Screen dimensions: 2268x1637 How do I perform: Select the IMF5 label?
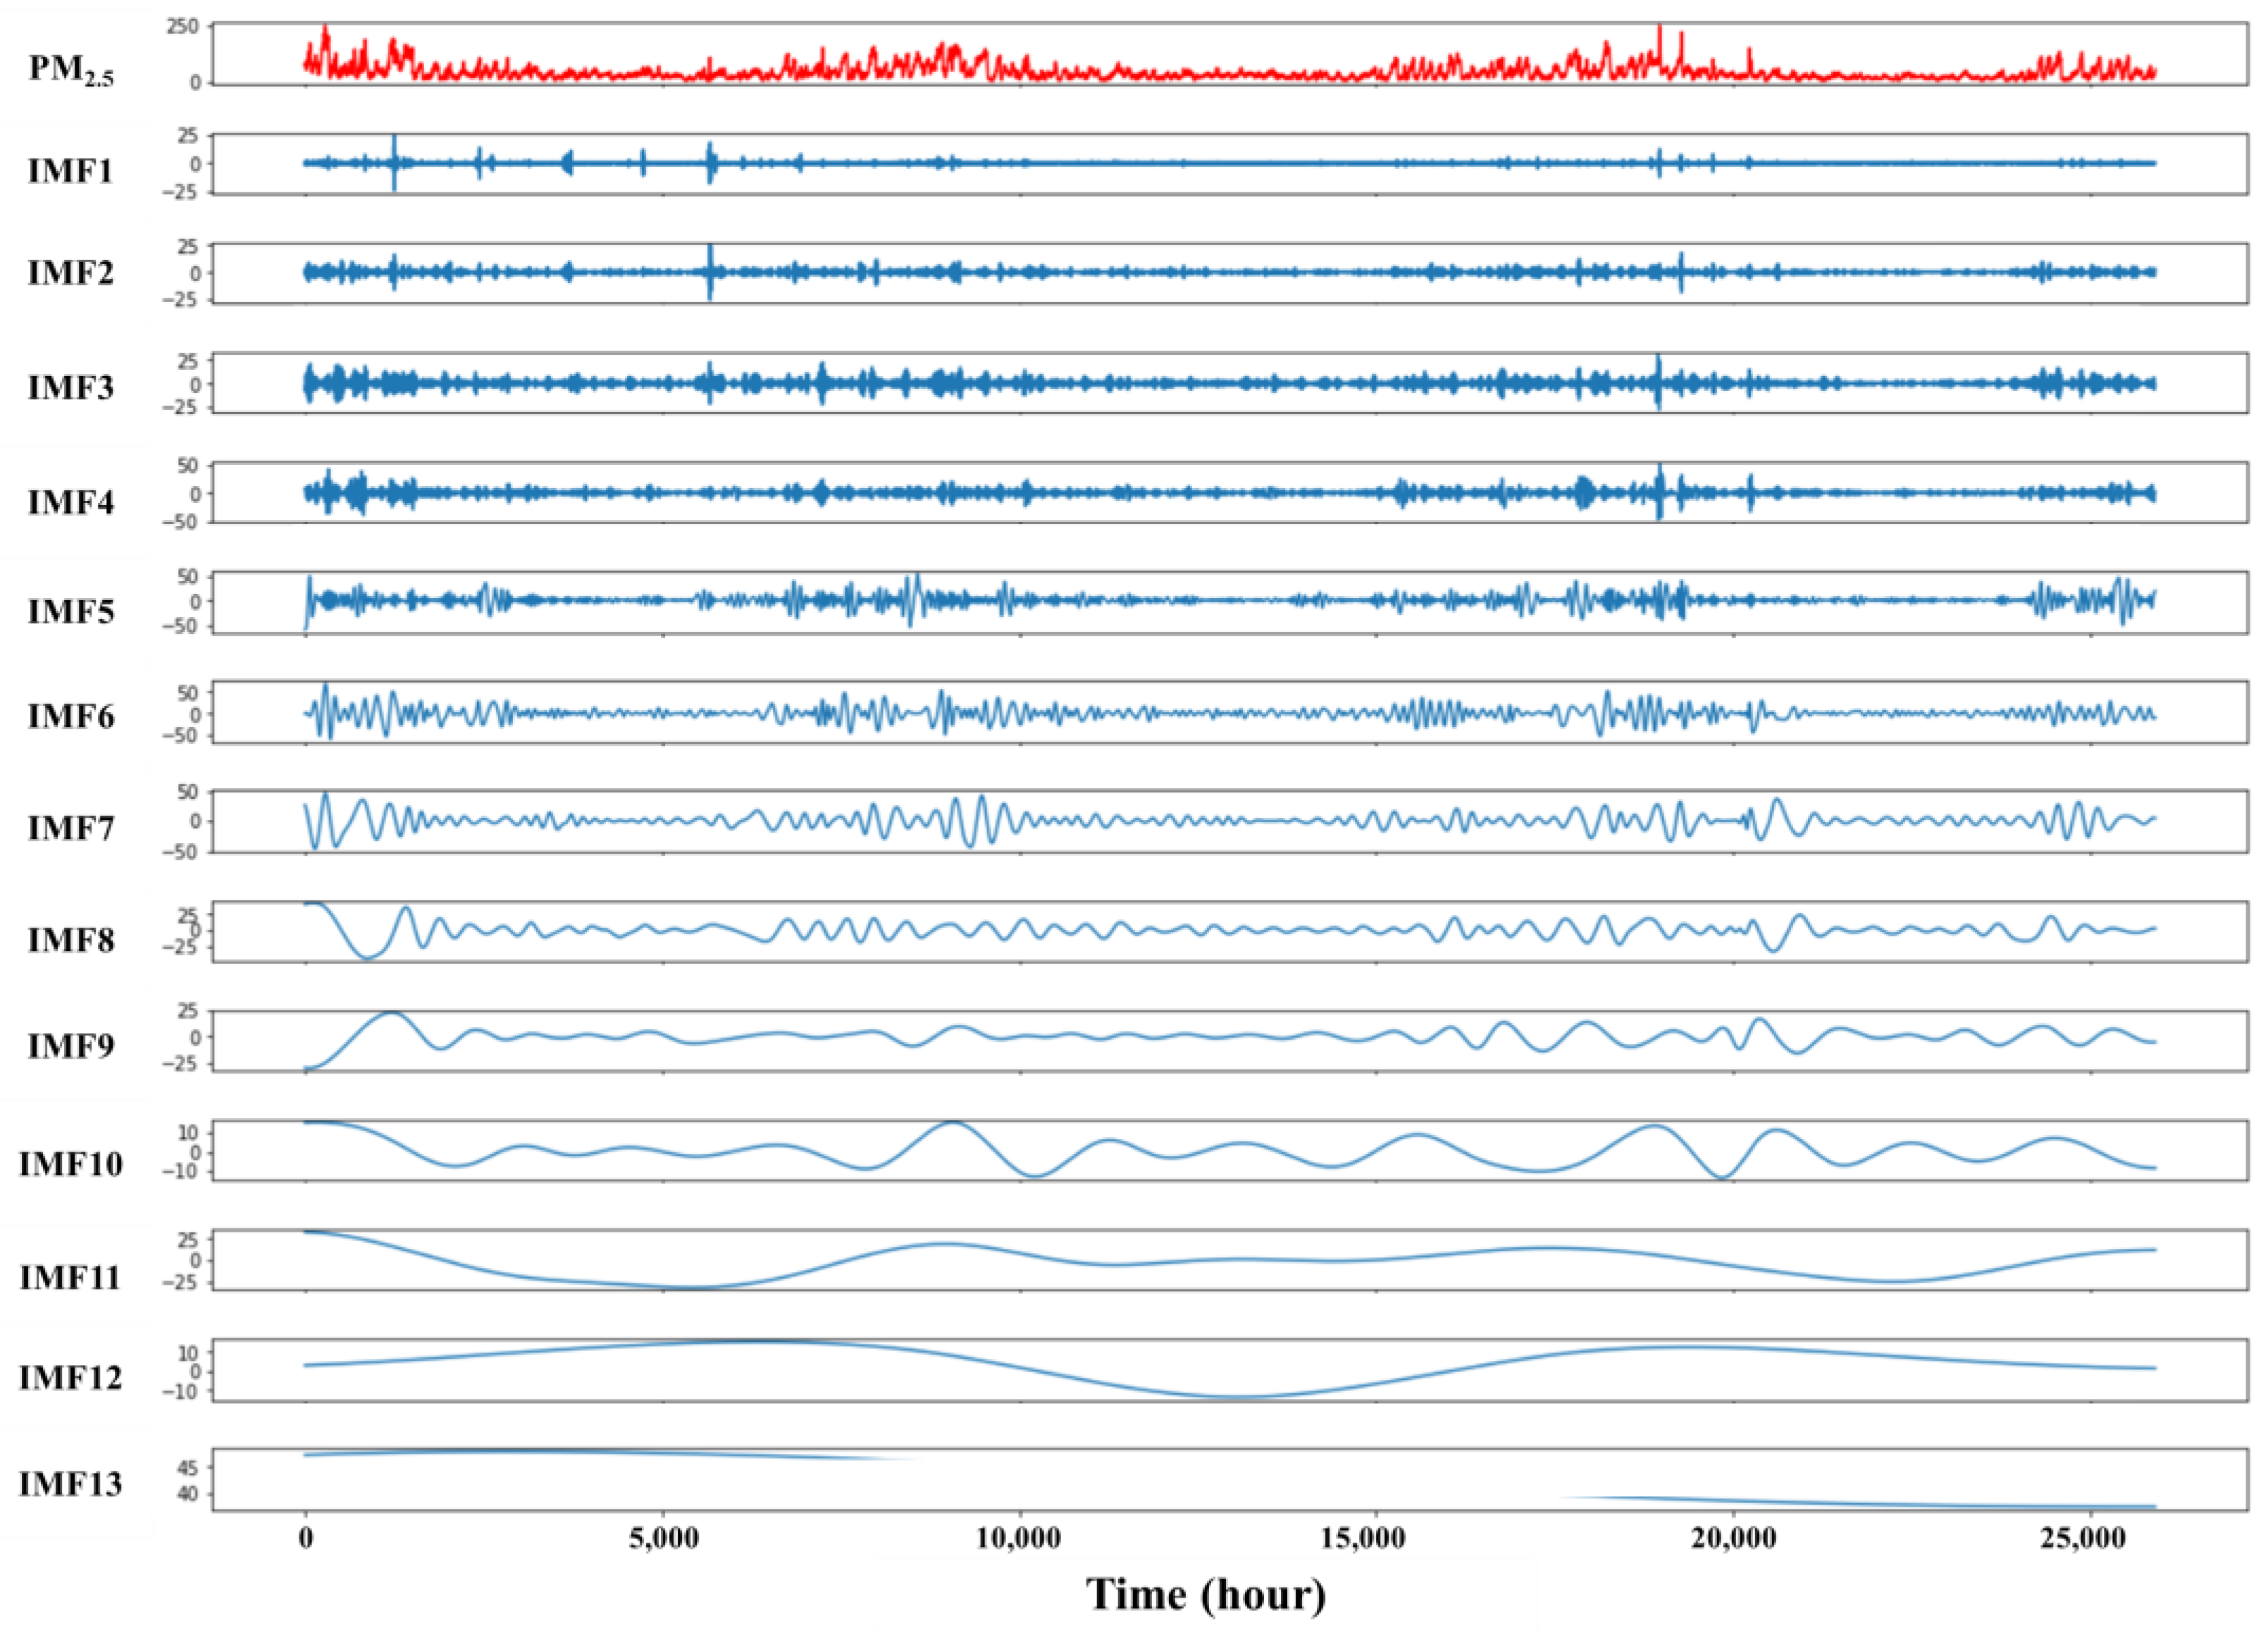coord(70,611)
